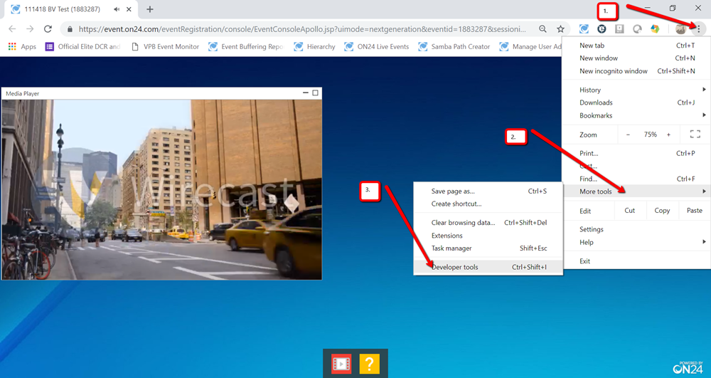Click the red media player film icon

click(x=341, y=364)
